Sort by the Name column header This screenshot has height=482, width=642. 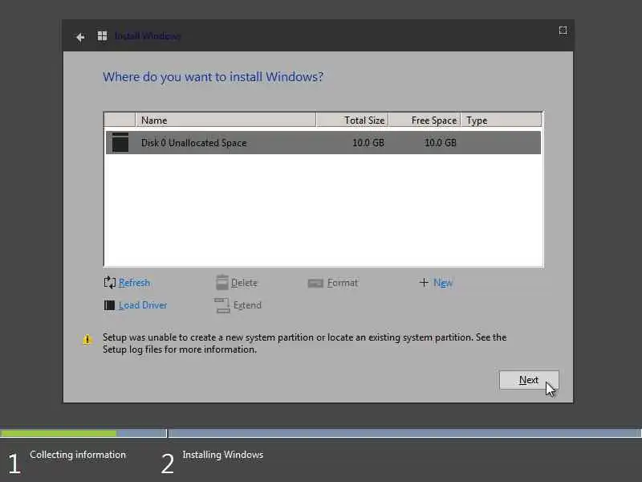click(x=226, y=120)
